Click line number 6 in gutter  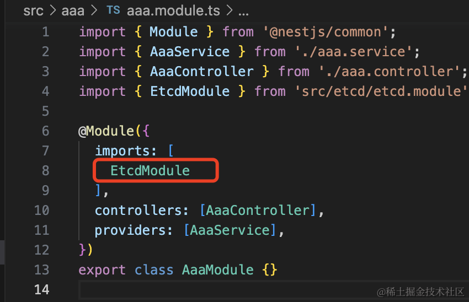pyautogui.click(x=45, y=131)
